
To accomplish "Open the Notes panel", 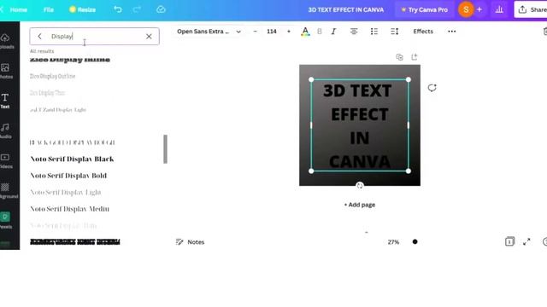I will (x=190, y=242).
